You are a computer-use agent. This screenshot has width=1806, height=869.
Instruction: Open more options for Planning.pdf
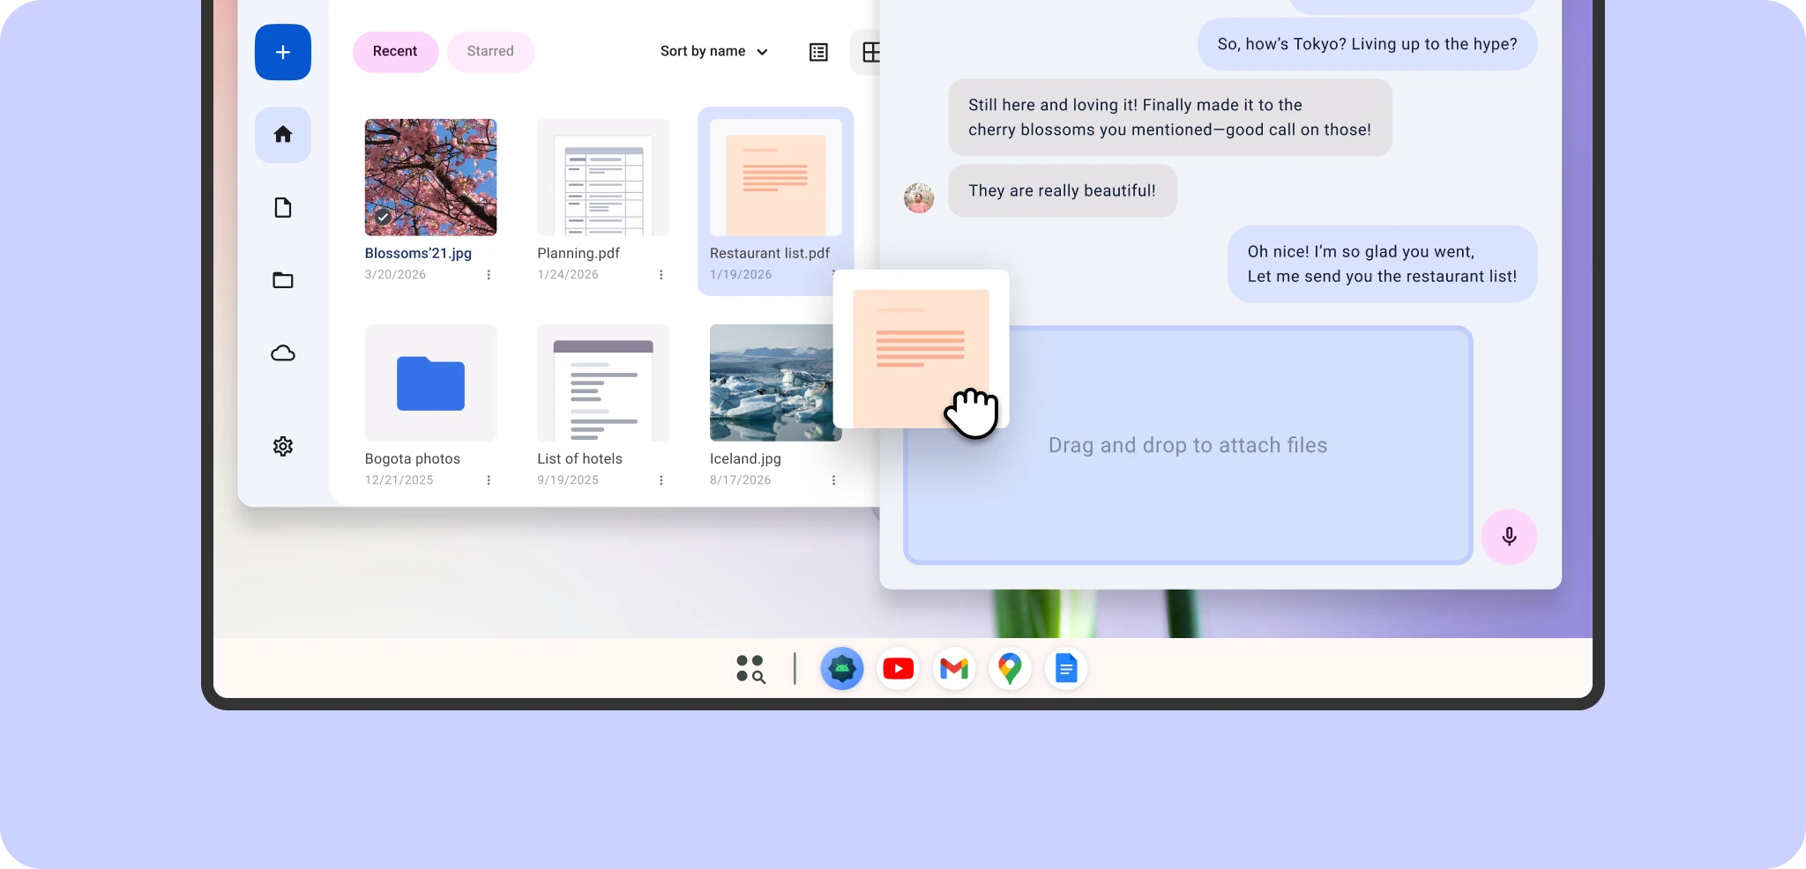tap(660, 275)
